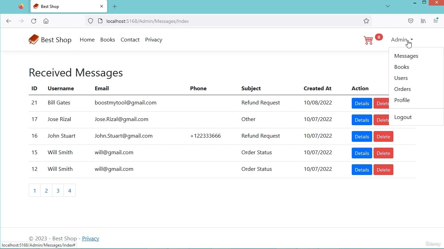The image size is (444, 249).
Task: Save page to Pocket icon
Action: (x=411, y=21)
